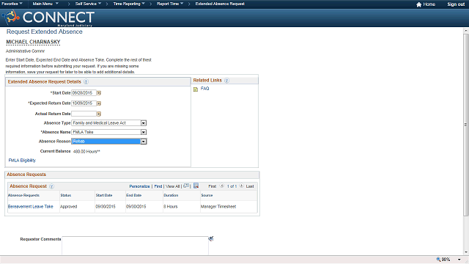Open the Expected Return Date calendar picker
This screenshot has height=264, width=469.
(99, 103)
